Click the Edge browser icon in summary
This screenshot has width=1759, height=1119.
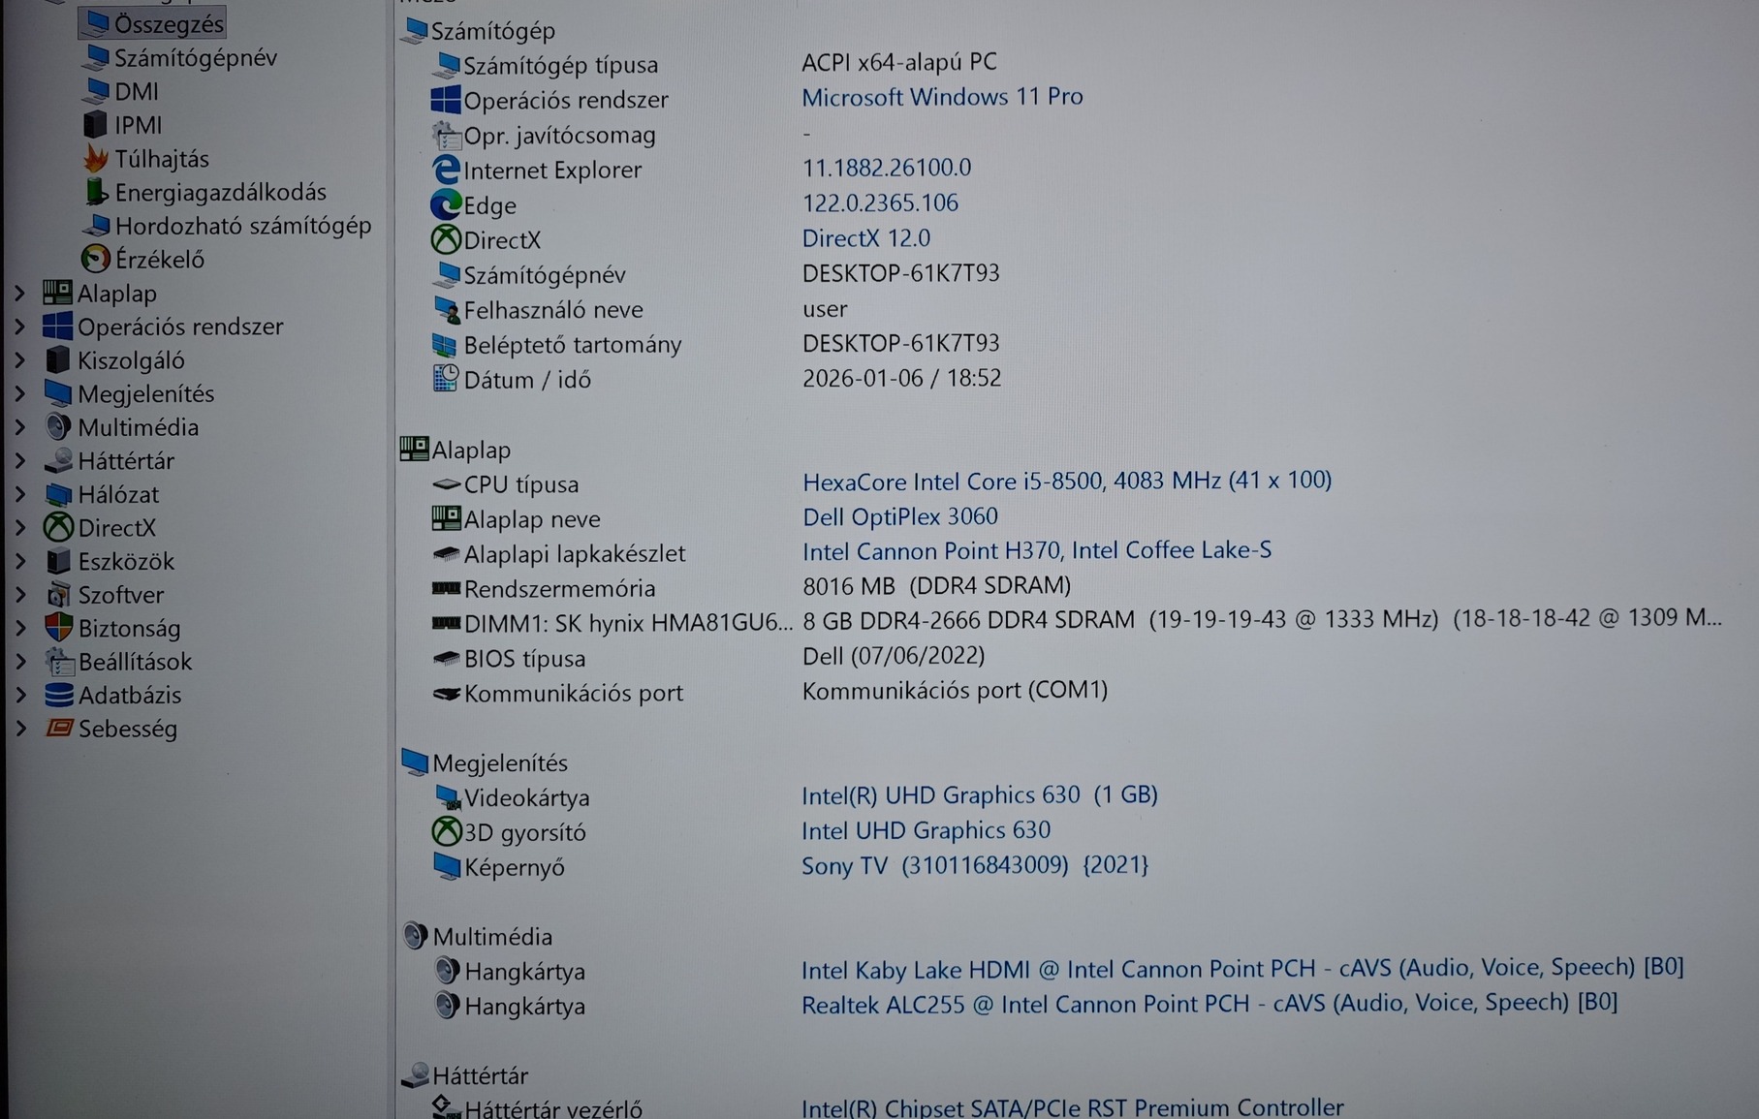(x=446, y=204)
